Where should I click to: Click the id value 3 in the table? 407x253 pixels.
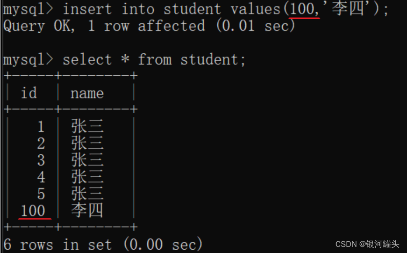(41, 160)
